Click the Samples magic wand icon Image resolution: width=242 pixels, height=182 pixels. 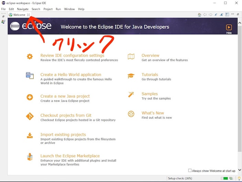point(131,95)
